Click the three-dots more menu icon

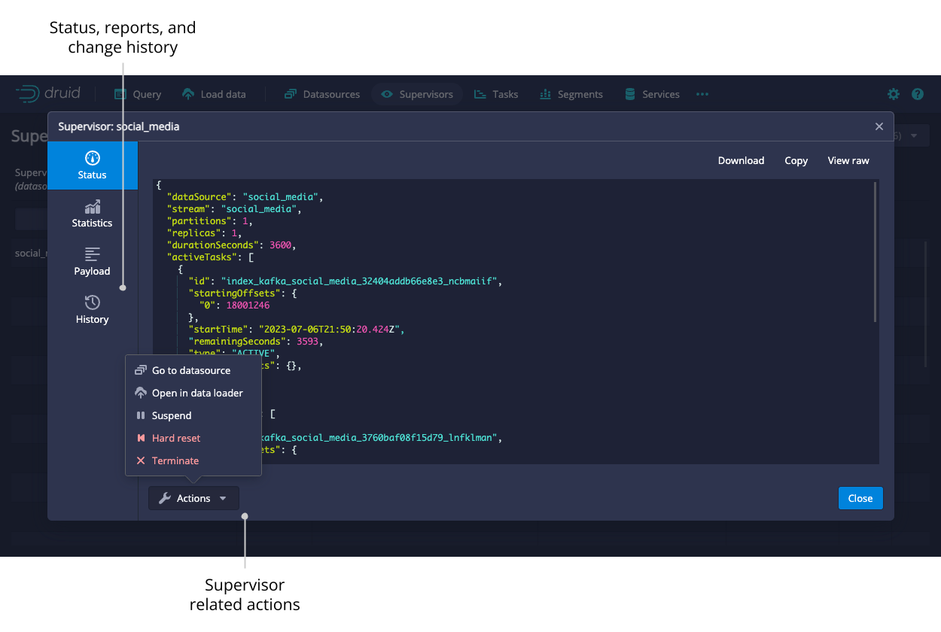point(702,94)
